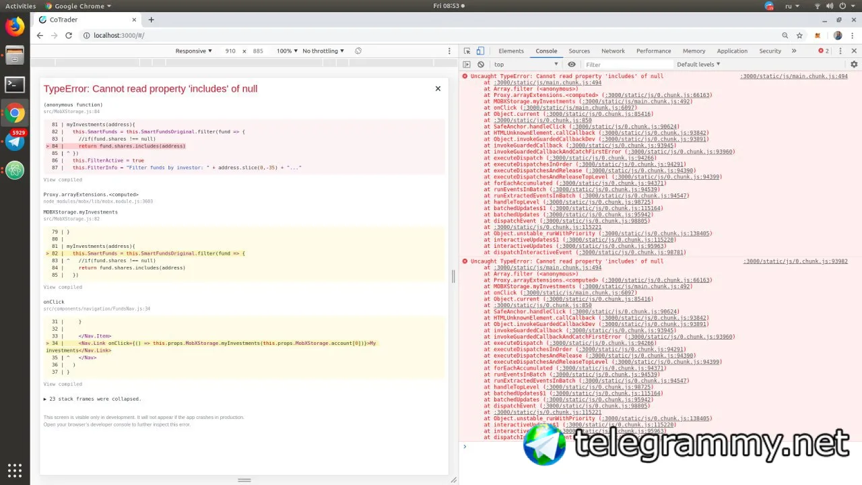
Task: Open the top JavaScript context dropdown
Action: (527, 65)
